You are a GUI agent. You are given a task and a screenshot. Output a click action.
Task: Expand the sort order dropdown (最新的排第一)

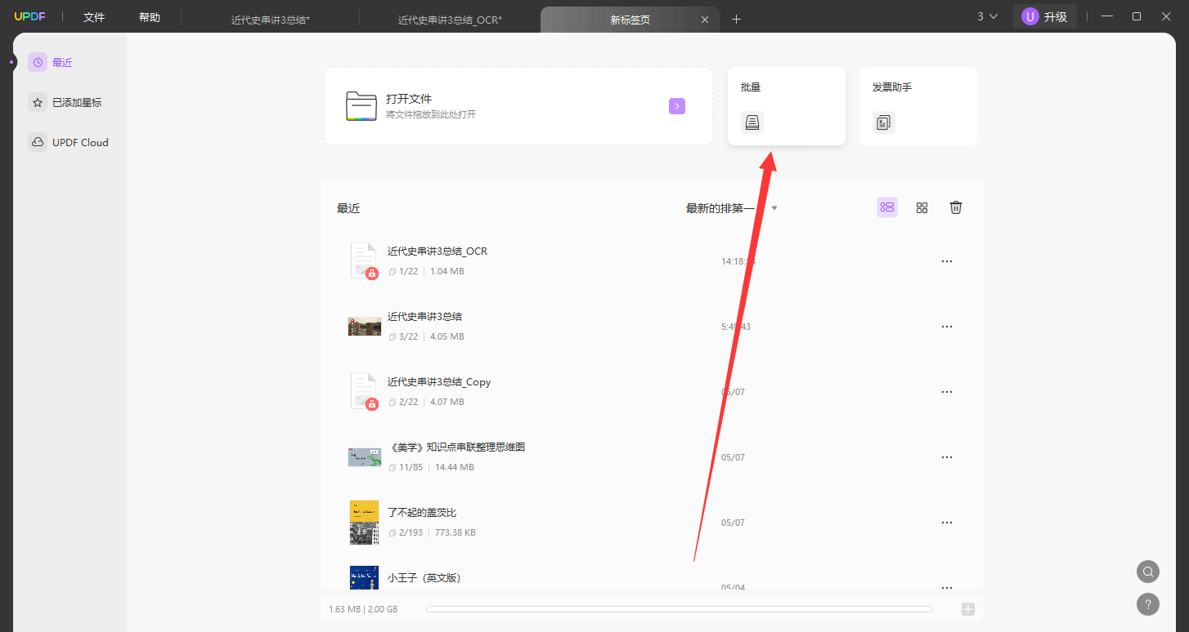pos(731,208)
